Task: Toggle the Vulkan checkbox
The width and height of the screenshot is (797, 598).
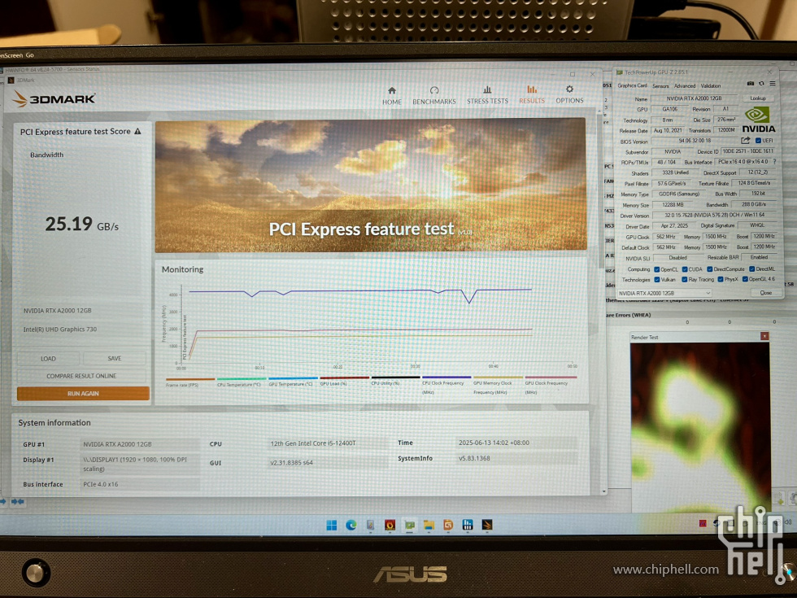Action: tap(657, 280)
